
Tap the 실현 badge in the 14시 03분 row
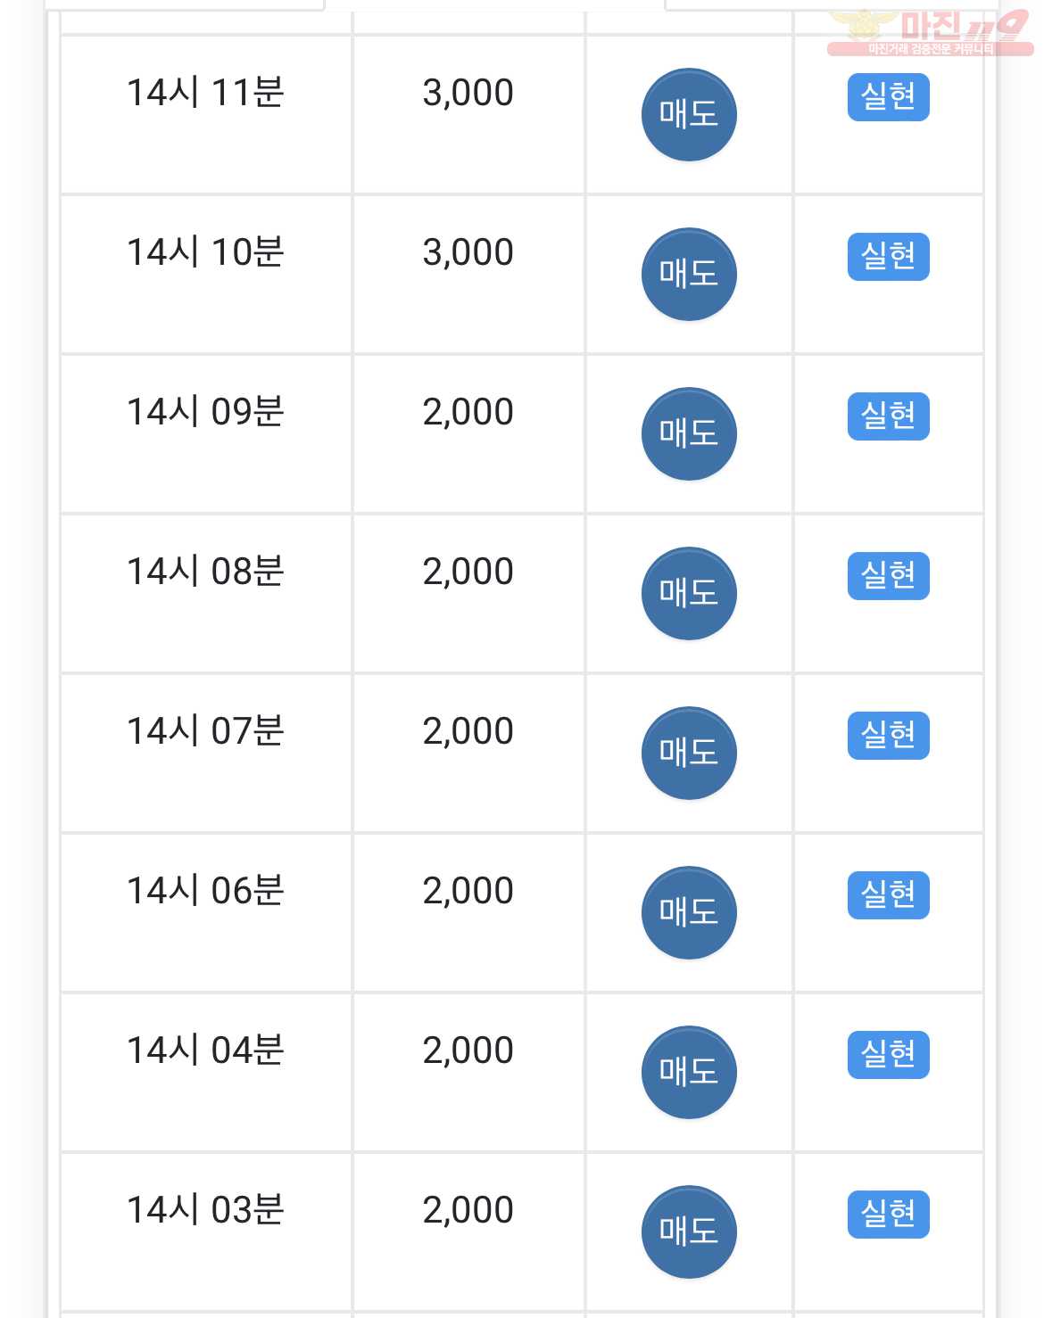click(889, 1215)
